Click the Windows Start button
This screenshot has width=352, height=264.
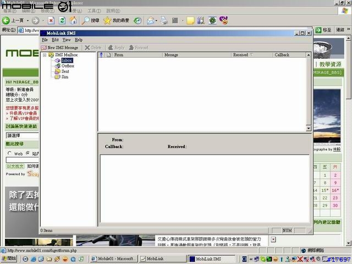pos(9,259)
